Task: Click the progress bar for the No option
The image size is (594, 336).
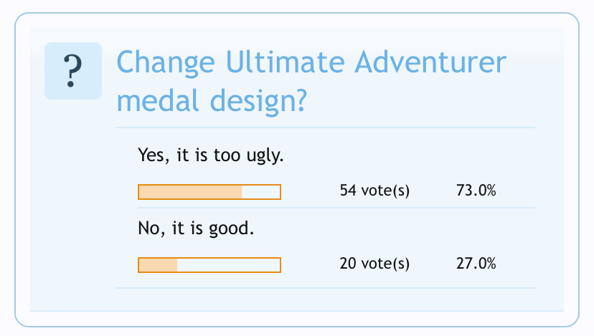Action: (209, 265)
